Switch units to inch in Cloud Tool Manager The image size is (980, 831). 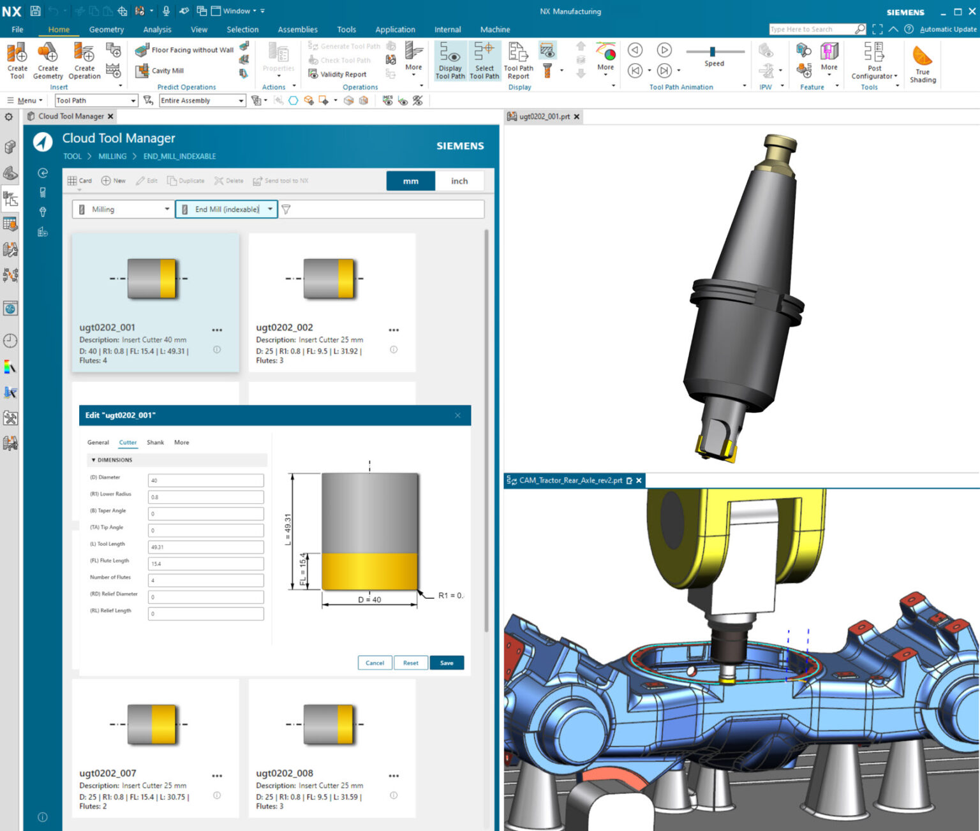(x=459, y=180)
